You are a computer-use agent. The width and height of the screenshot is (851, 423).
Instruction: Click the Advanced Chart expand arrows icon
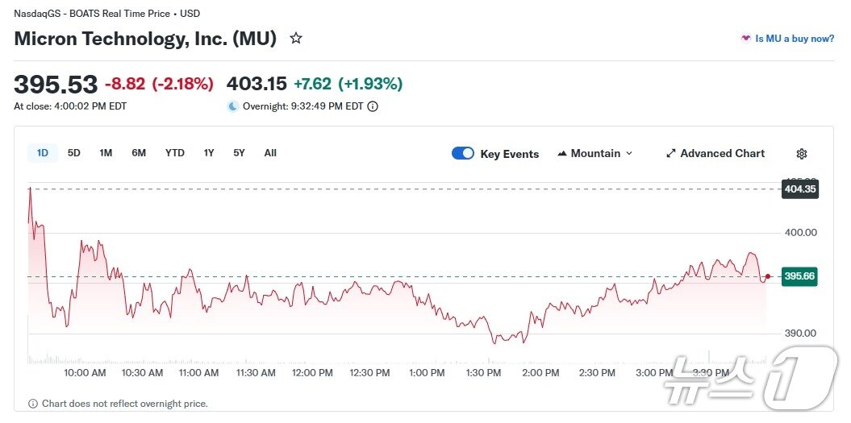(x=671, y=154)
